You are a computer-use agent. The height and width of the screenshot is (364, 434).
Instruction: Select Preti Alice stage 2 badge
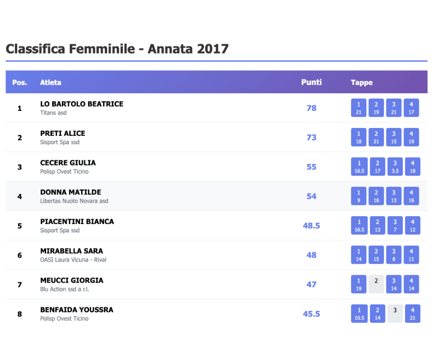(376, 137)
